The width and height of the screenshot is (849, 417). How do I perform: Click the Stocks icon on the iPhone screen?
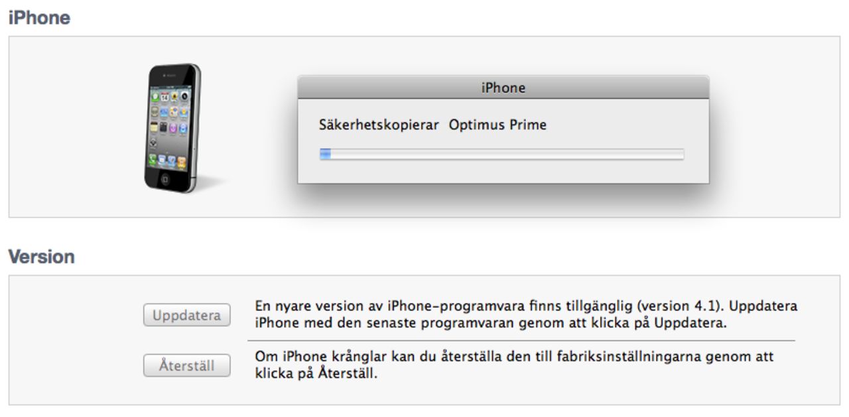click(x=164, y=112)
